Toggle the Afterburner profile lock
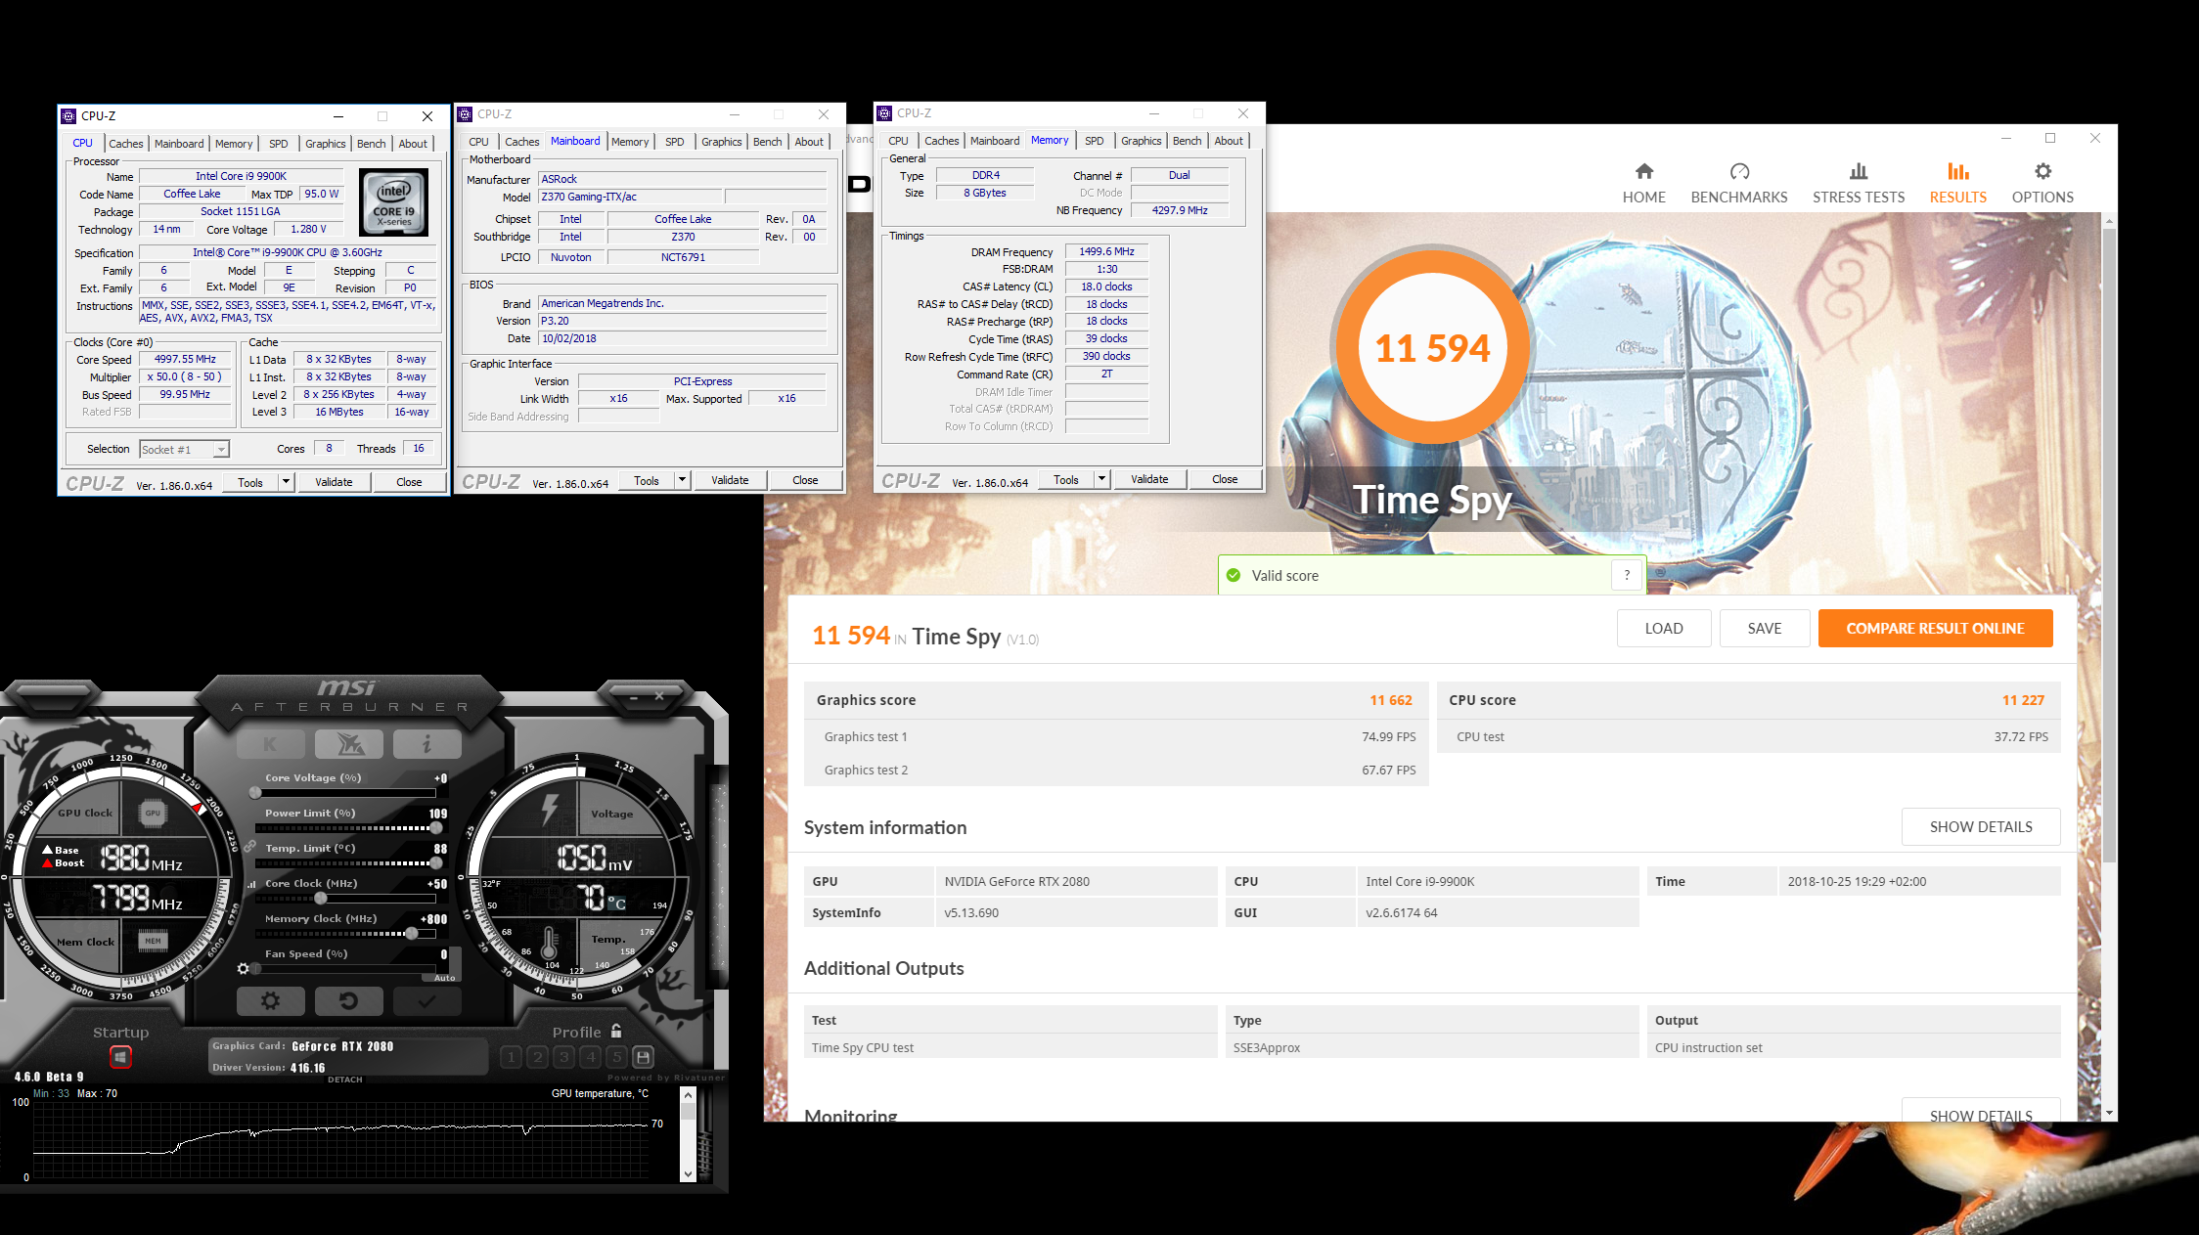The width and height of the screenshot is (2199, 1235). point(616,1031)
